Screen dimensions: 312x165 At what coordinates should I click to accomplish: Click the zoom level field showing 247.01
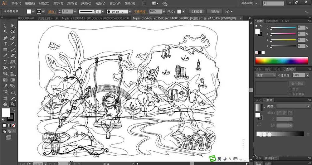point(38,164)
